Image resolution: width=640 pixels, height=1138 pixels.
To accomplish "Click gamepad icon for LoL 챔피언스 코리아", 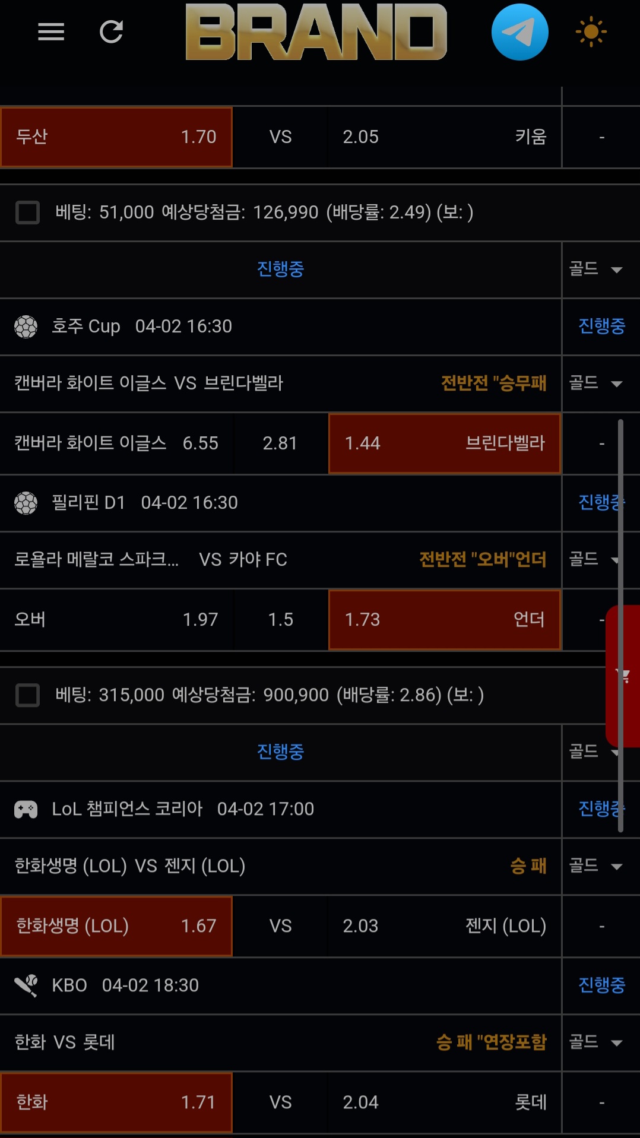I will click(x=26, y=809).
